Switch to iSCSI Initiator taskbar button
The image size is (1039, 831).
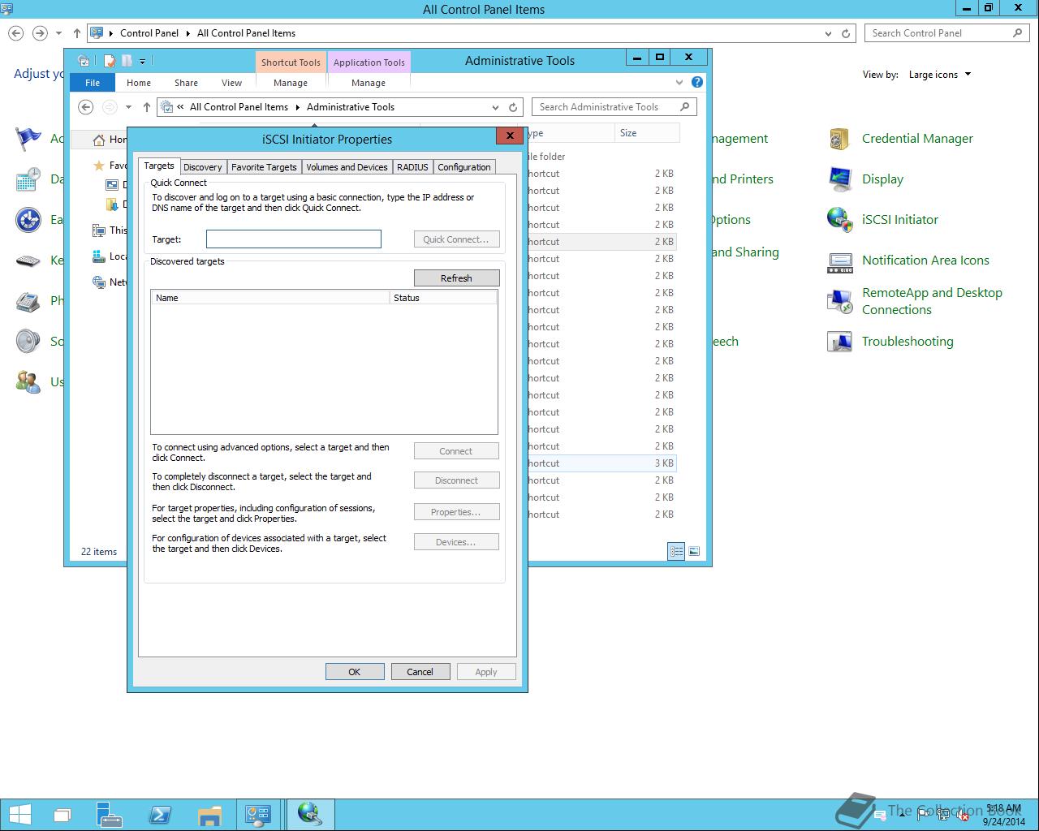point(309,815)
